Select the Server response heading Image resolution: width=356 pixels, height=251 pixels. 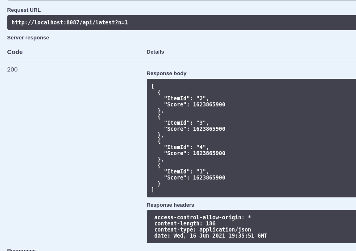click(x=28, y=37)
